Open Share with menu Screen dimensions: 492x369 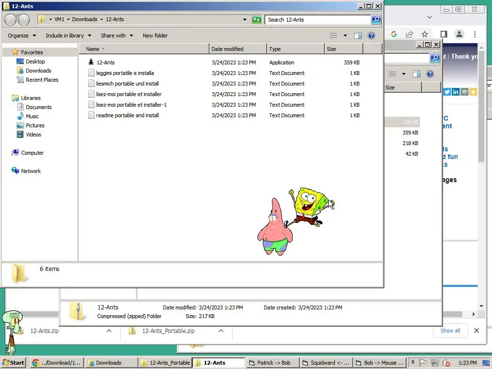point(117,36)
